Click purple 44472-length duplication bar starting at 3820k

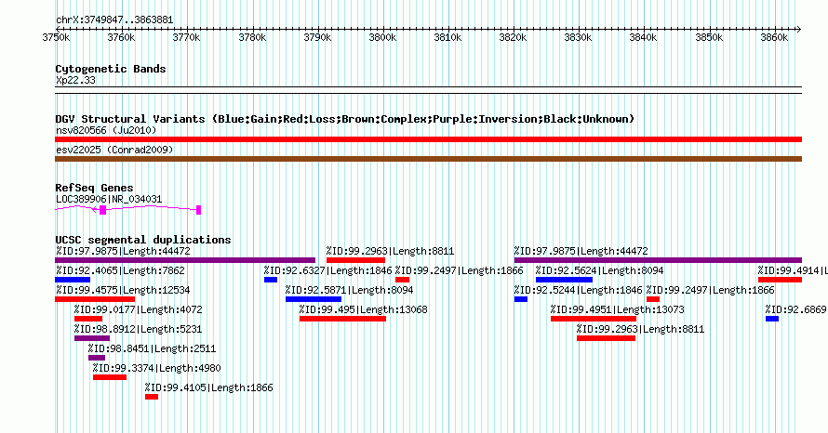pos(658,260)
